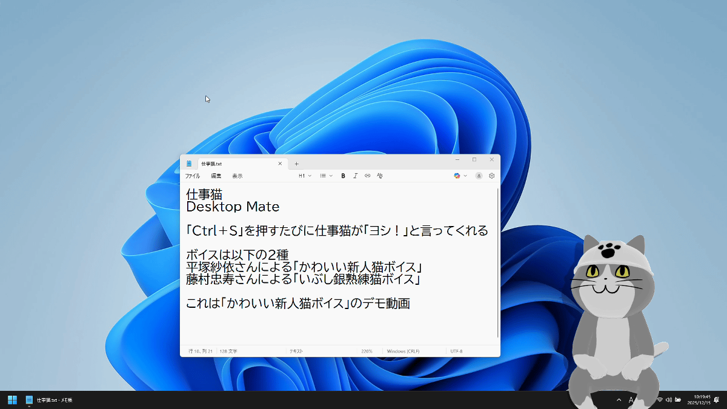Screen dimensions: 727x409
Task: Show hidden system tray icons chevron
Action: coord(619,400)
